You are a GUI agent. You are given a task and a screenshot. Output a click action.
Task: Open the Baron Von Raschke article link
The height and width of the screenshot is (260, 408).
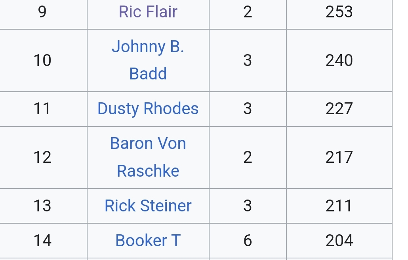[x=148, y=157]
